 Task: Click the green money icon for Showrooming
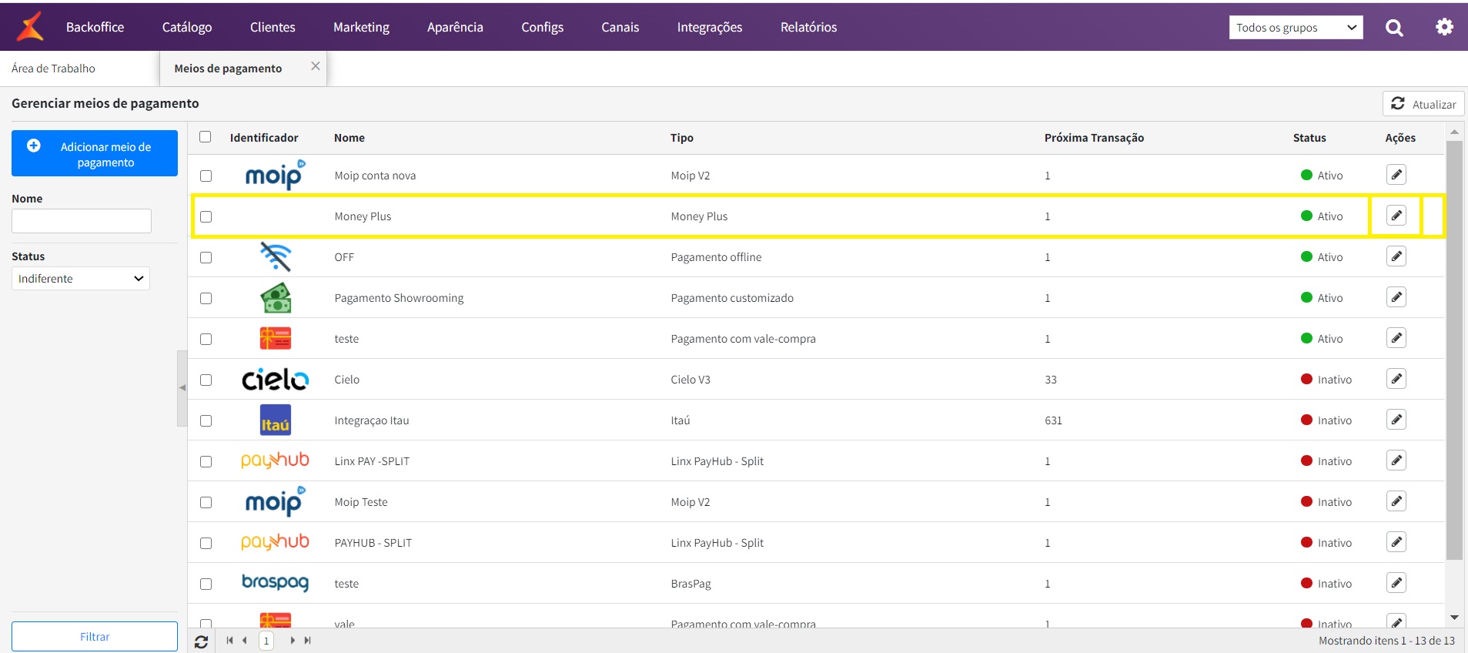click(275, 297)
